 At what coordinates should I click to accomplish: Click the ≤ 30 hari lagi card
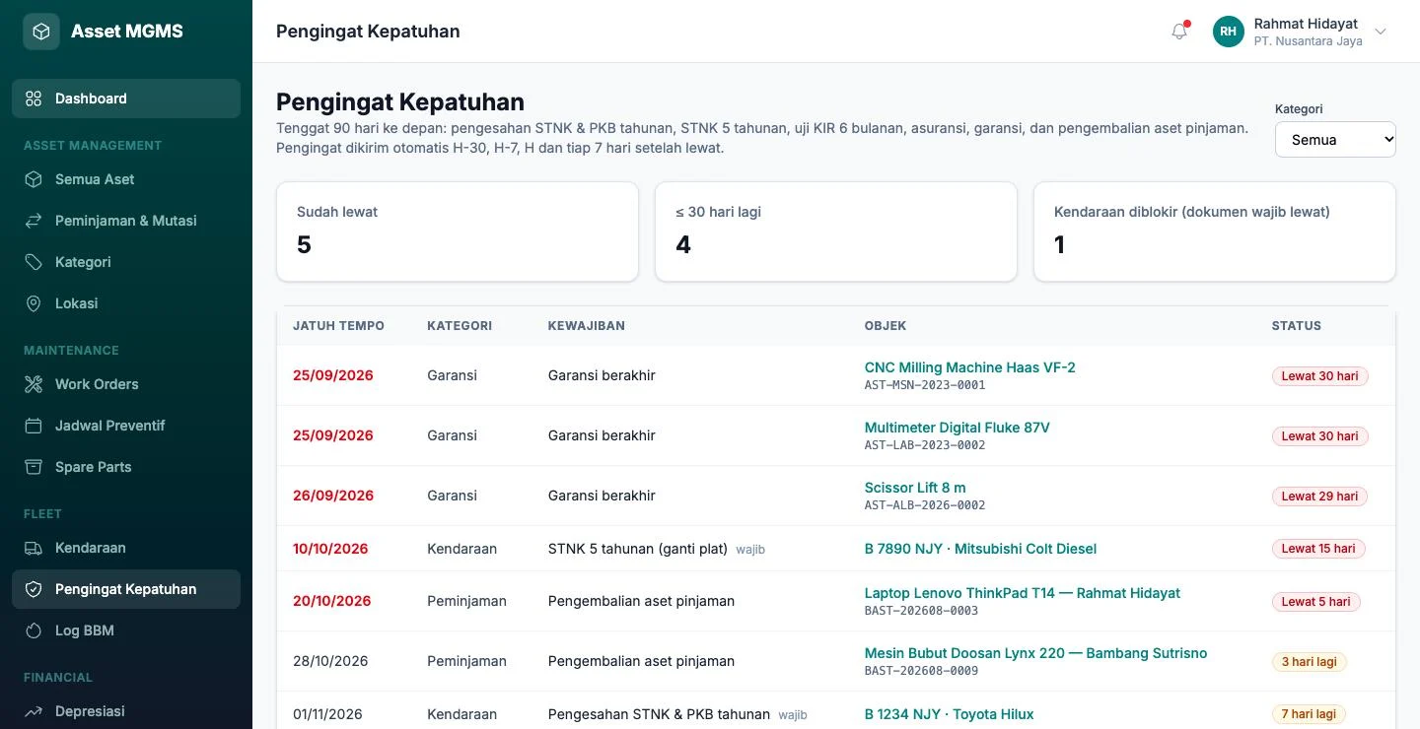pos(836,232)
